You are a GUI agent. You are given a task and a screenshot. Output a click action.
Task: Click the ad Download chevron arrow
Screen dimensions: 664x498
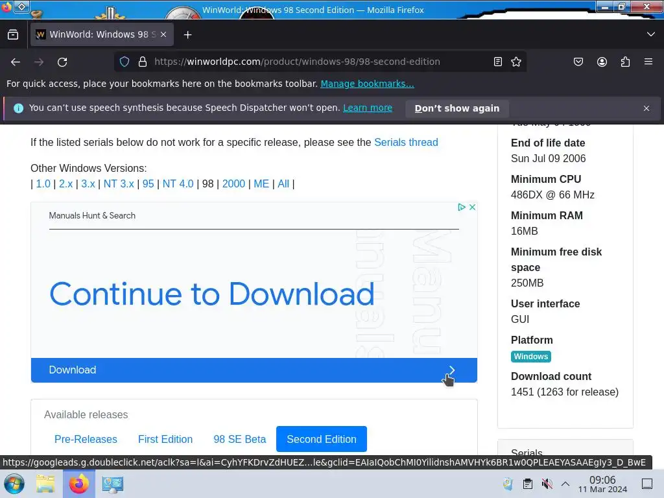(x=452, y=370)
